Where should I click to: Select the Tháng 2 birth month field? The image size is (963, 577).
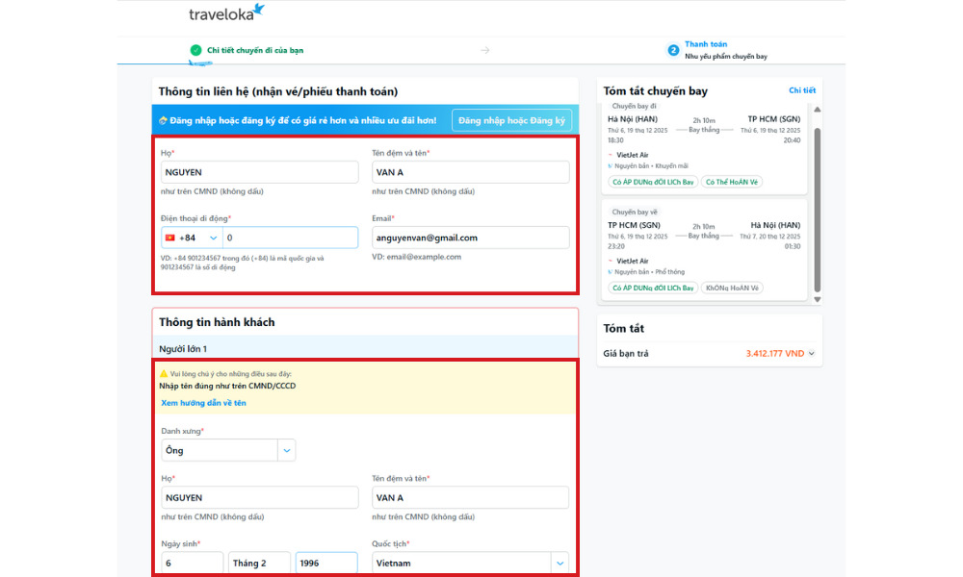tap(259, 563)
